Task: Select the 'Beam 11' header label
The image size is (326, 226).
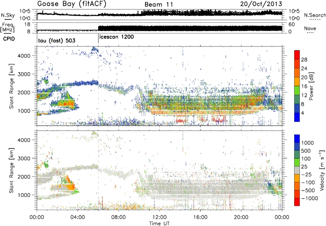Action: click(x=159, y=4)
